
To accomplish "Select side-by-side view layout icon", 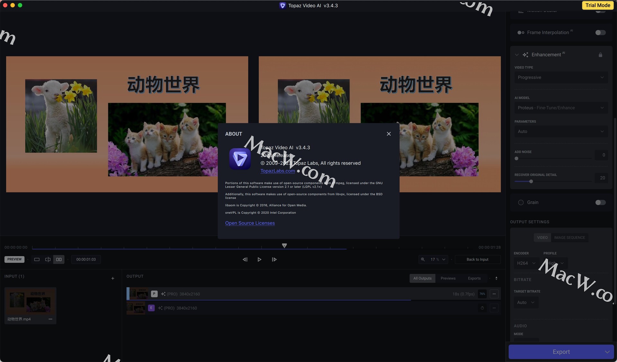I will [59, 259].
